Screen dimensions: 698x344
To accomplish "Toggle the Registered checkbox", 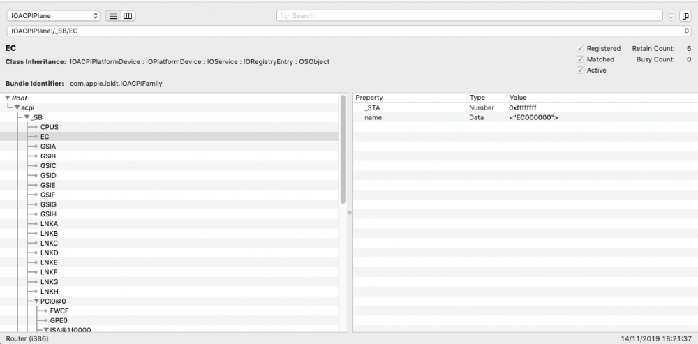I will 580,49.
